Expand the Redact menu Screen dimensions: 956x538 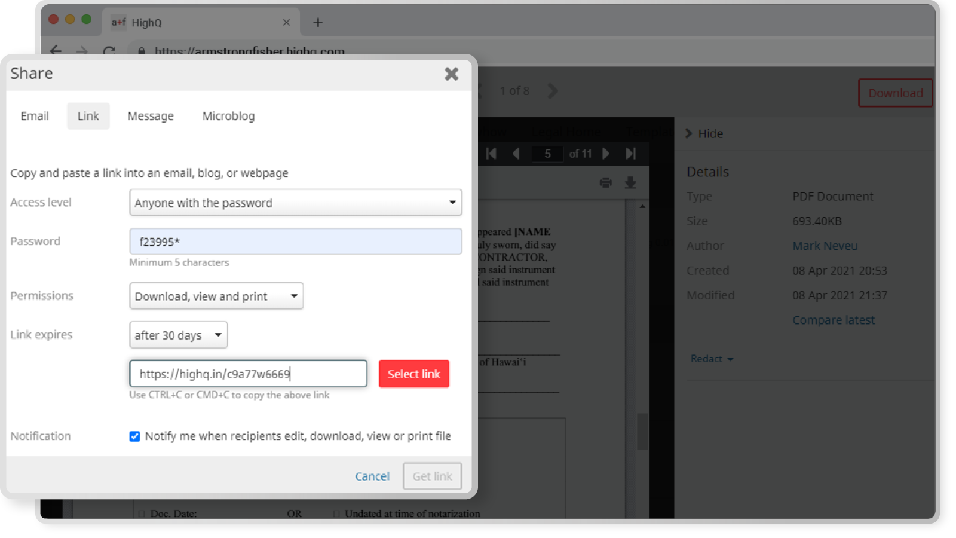[711, 359]
